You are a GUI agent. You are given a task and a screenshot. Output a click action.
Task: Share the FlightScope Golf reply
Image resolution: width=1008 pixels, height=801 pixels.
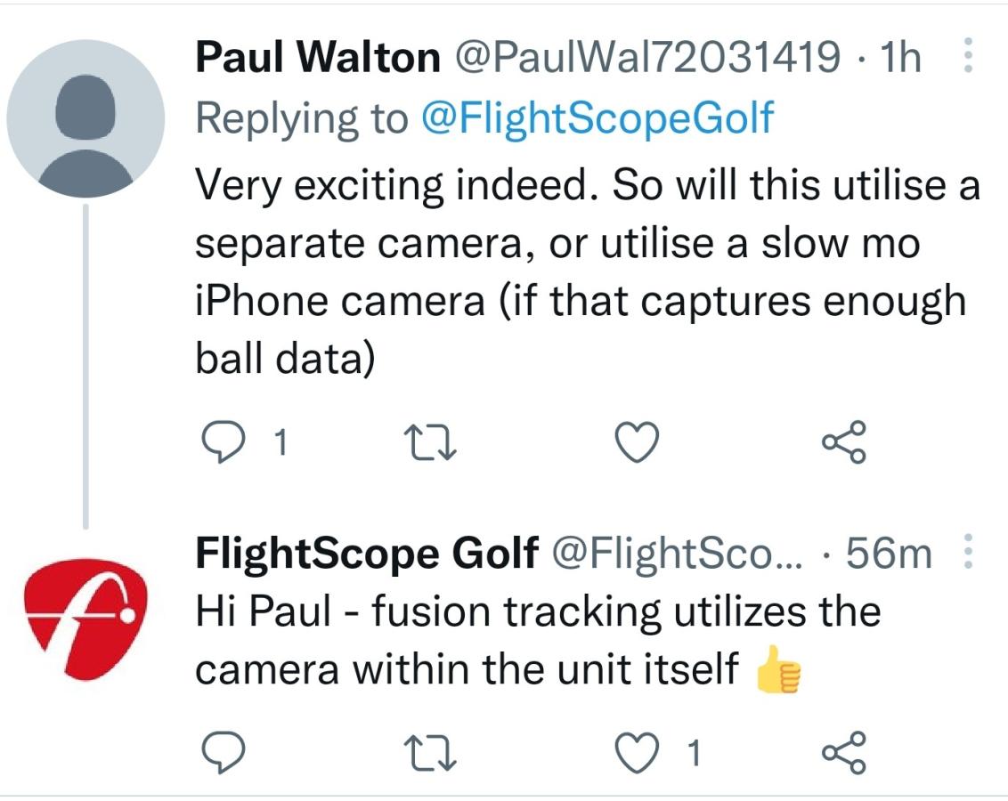click(x=843, y=754)
